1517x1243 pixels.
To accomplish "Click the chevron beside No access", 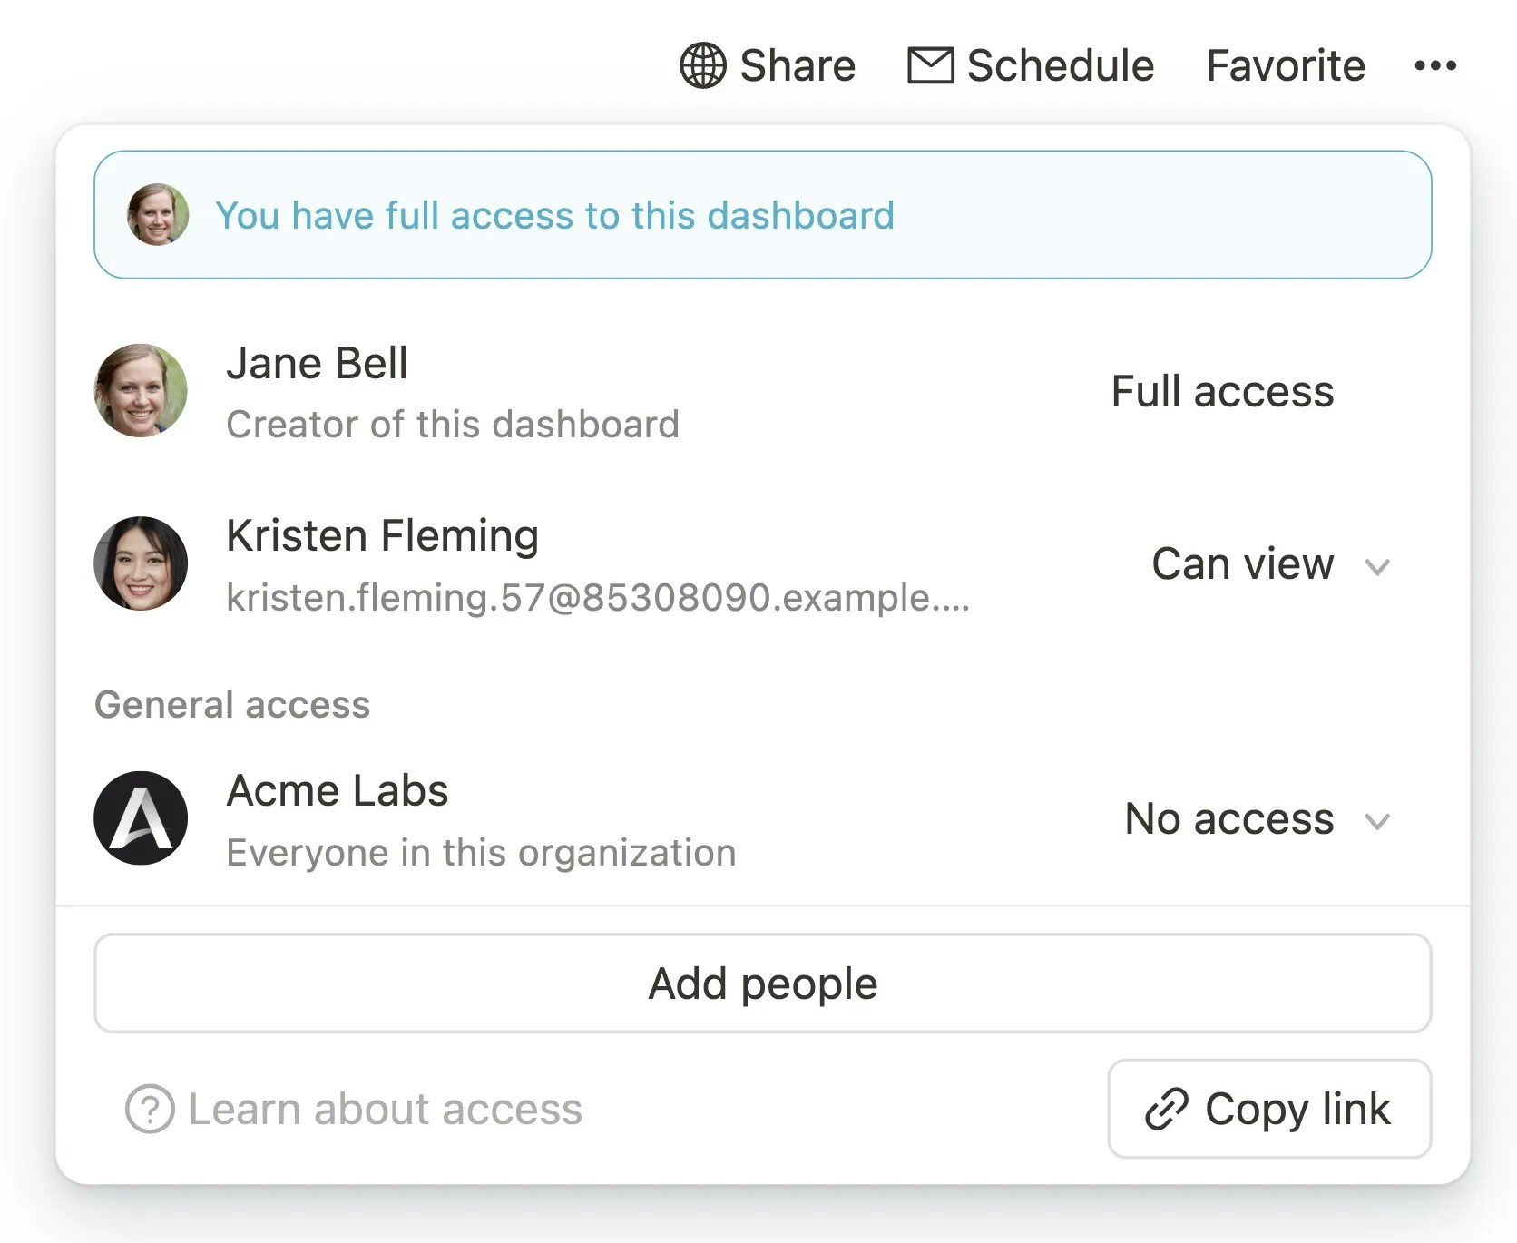I will click(x=1377, y=822).
